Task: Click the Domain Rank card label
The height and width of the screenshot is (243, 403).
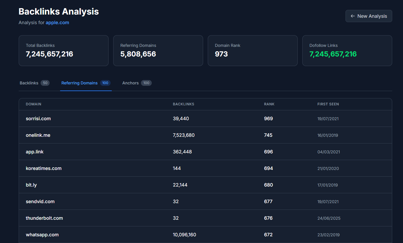Action: coord(228,45)
